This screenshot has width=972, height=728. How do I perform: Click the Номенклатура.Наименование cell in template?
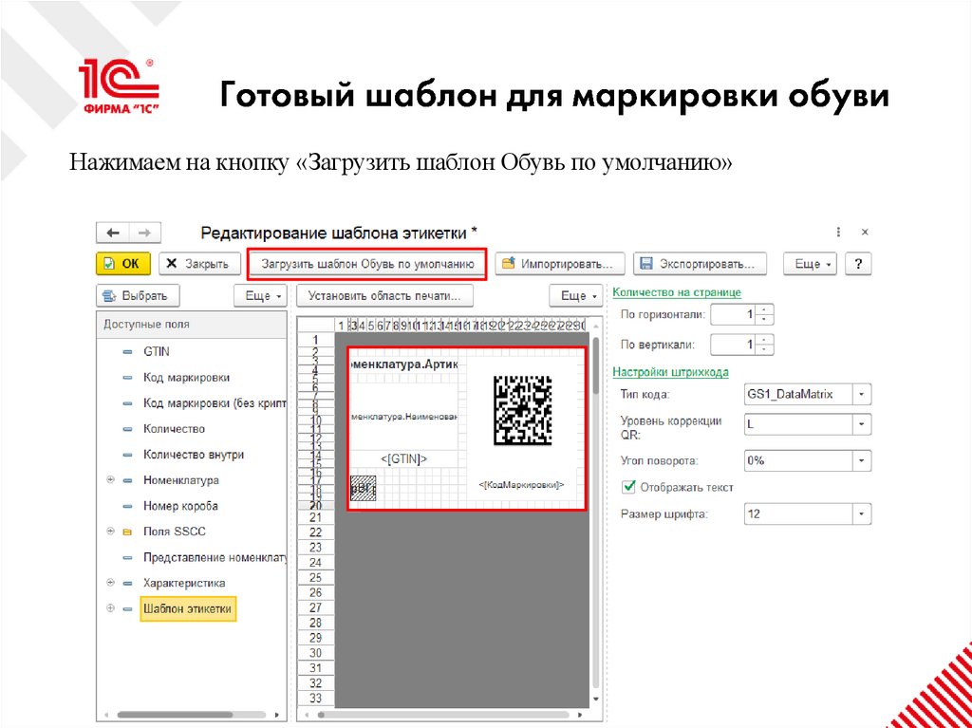coord(404,418)
